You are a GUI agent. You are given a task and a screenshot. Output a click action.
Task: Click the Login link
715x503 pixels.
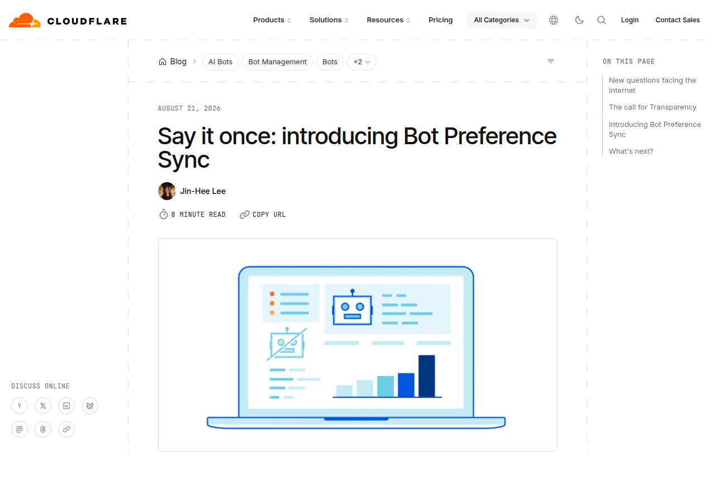point(630,20)
